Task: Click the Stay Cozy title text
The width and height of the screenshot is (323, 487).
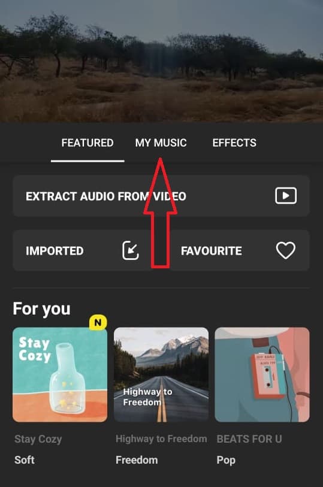Action: click(38, 439)
